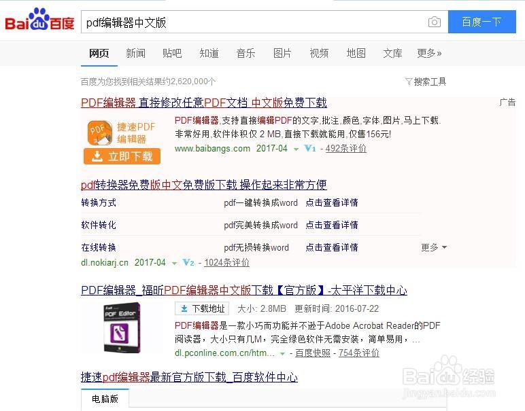Open the 音乐 tab
The width and height of the screenshot is (525, 411).
(245, 53)
